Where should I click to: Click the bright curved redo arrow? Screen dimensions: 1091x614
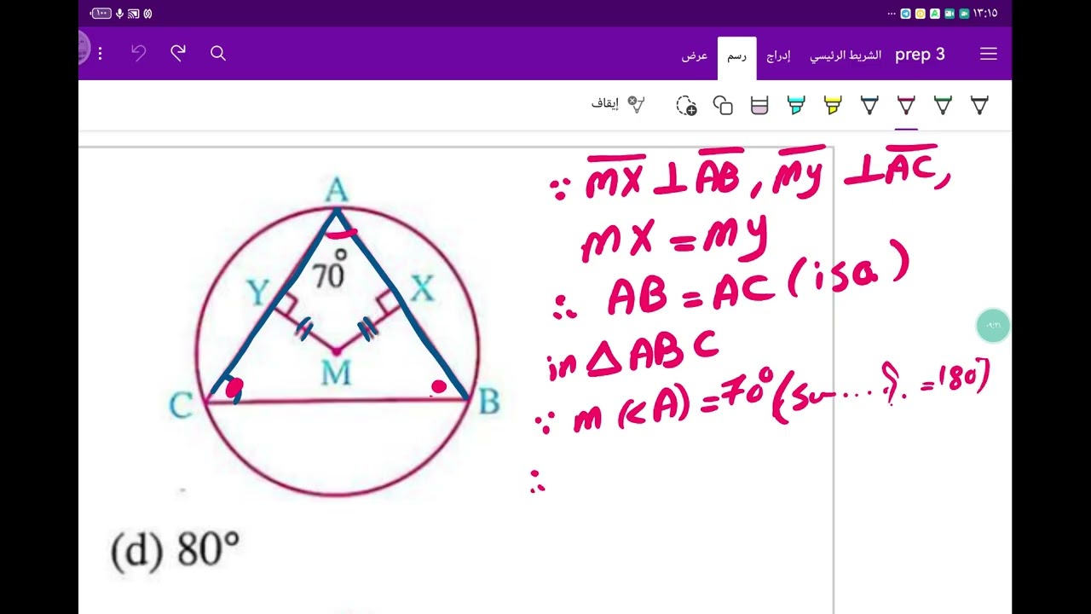pos(178,54)
